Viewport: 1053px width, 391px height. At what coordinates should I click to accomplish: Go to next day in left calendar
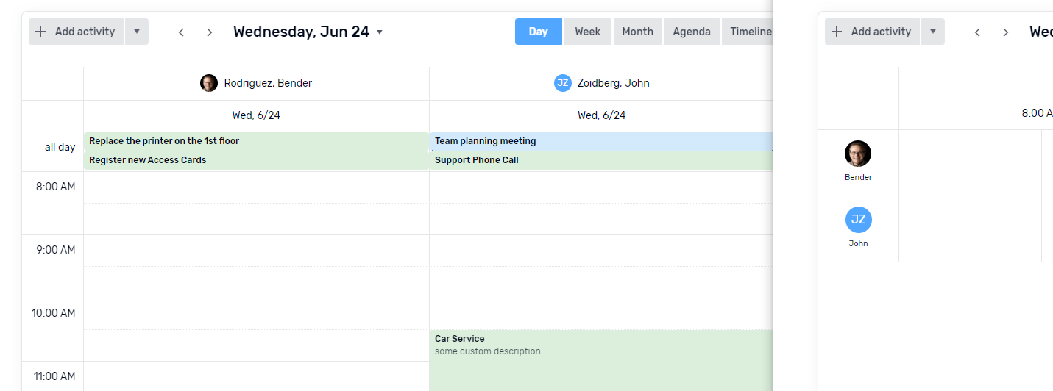210,32
